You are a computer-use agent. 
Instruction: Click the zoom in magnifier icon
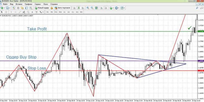(88, 8)
